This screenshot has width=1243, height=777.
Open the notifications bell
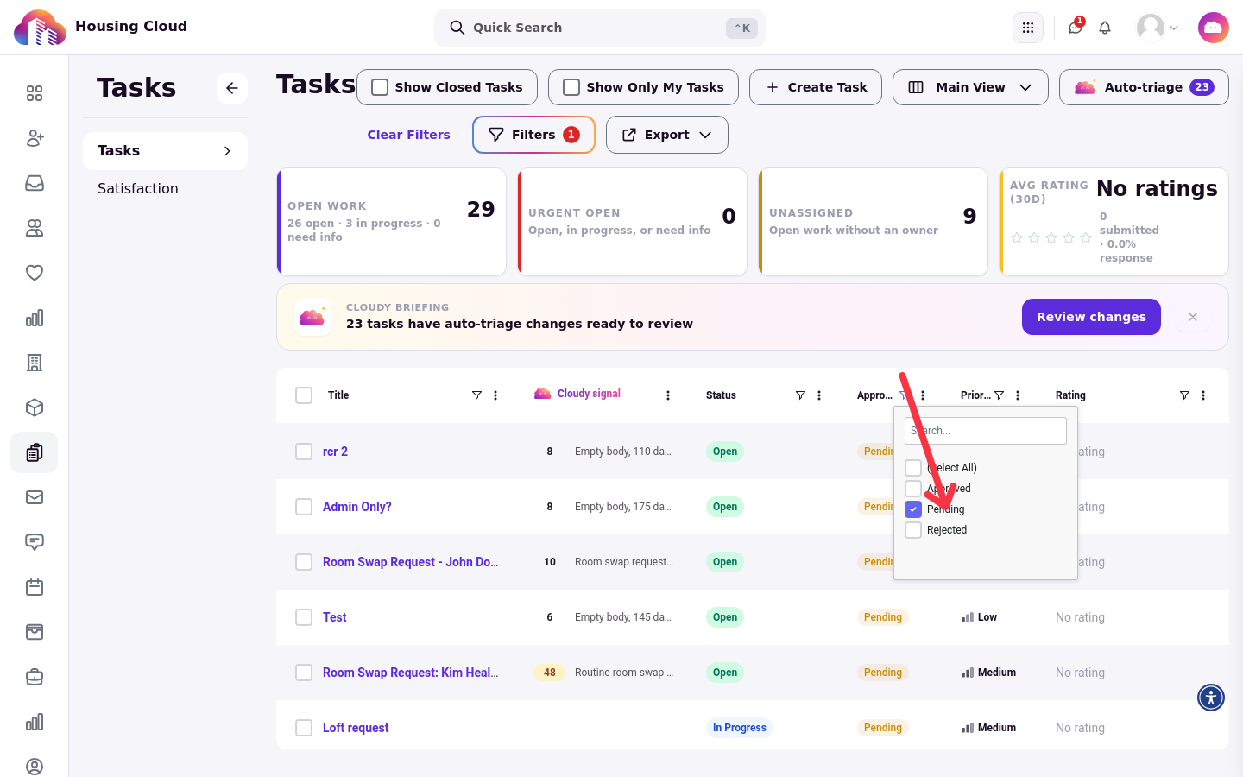1105,28
